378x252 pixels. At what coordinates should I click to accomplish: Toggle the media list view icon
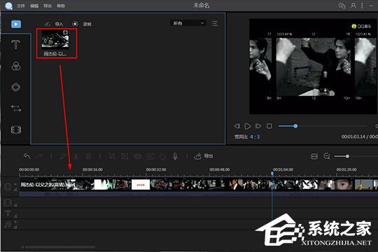tap(214, 23)
